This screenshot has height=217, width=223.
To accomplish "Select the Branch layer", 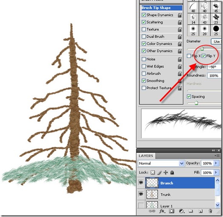I will (180, 183).
